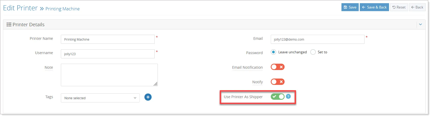This screenshot has width=431, height=117.
Task: Turn on the Notify switch
Action: coord(278,82)
